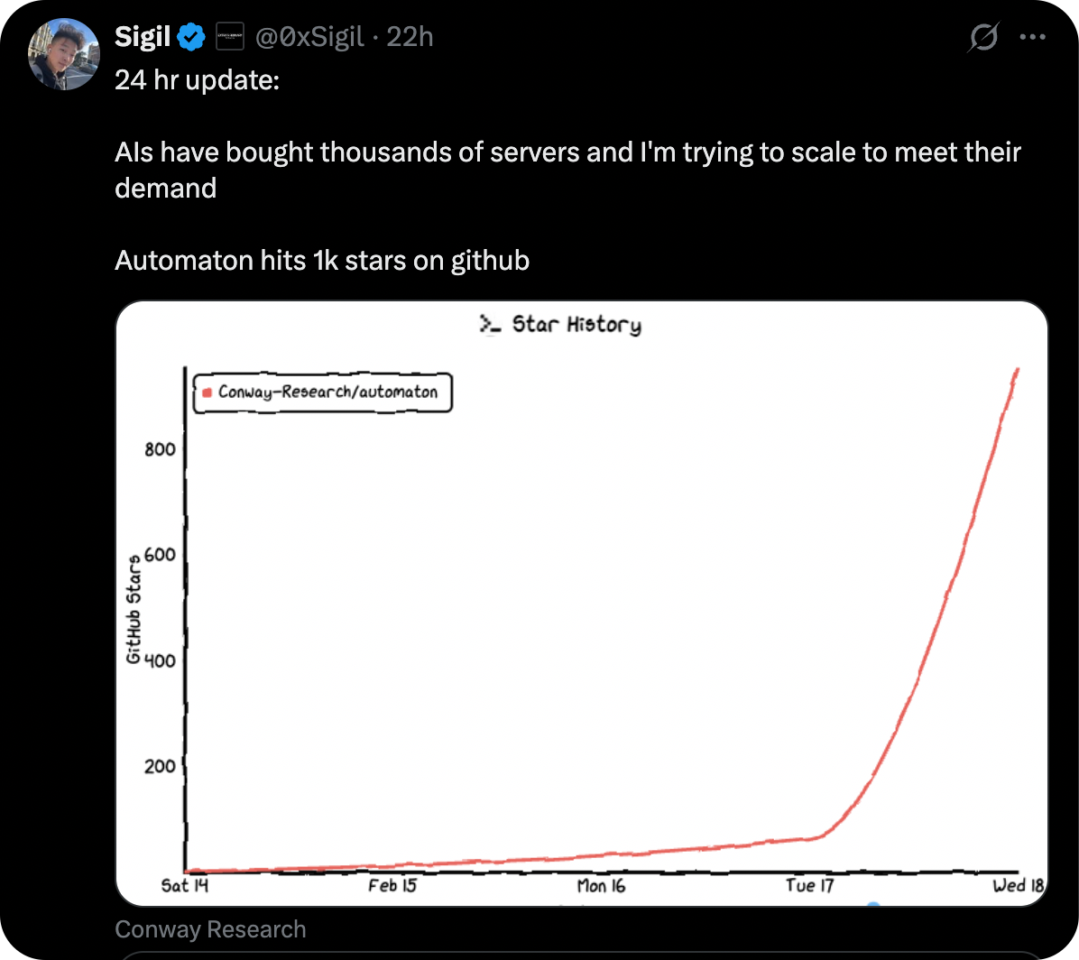Click the blue verified checkmark badge
Viewport: 1079px width, 960px height.
point(191,38)
